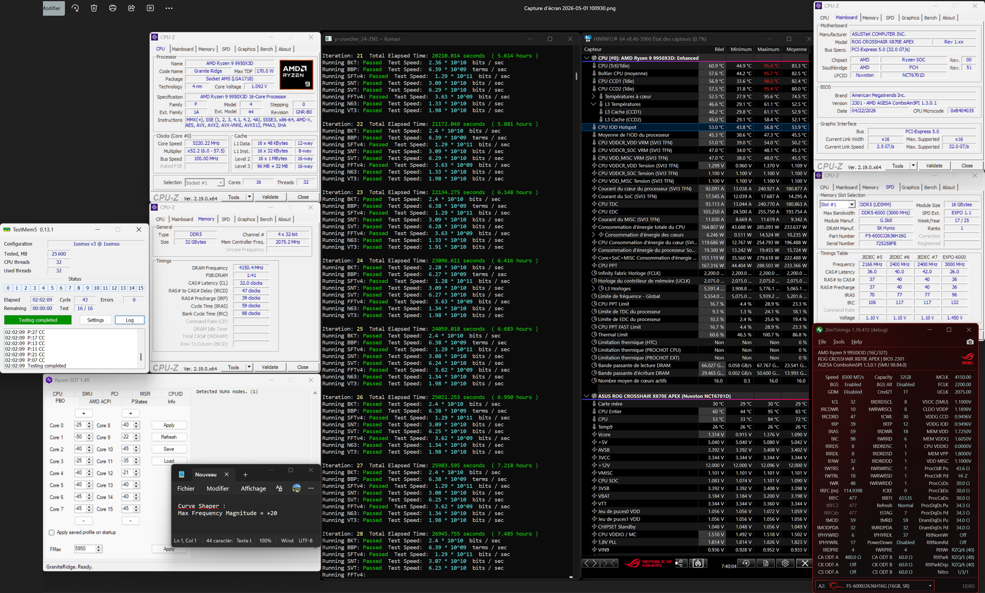The image size is (985, 593).
Task: Expand L3 Horloges row in HWiNFO
Action: pyautogui.click(x=594, y=288)
